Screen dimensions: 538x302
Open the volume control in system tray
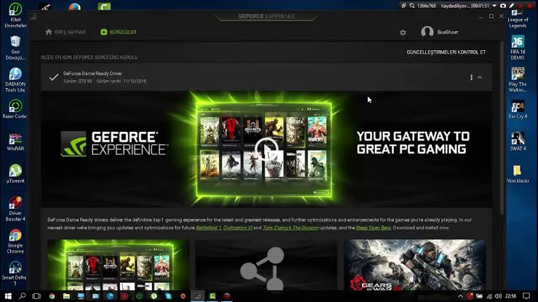point(498,296)
